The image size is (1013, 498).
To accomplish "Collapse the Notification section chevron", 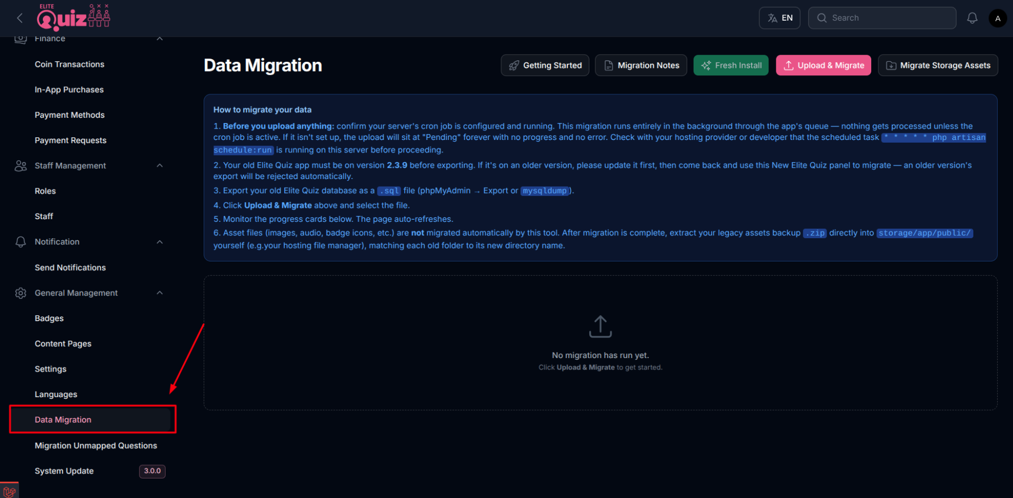I will click(x=160, y=242).
